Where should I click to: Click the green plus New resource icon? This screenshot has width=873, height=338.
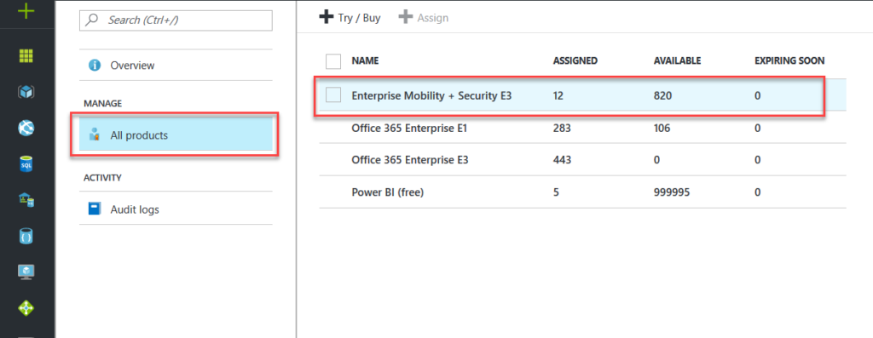(x=26, y=10)
